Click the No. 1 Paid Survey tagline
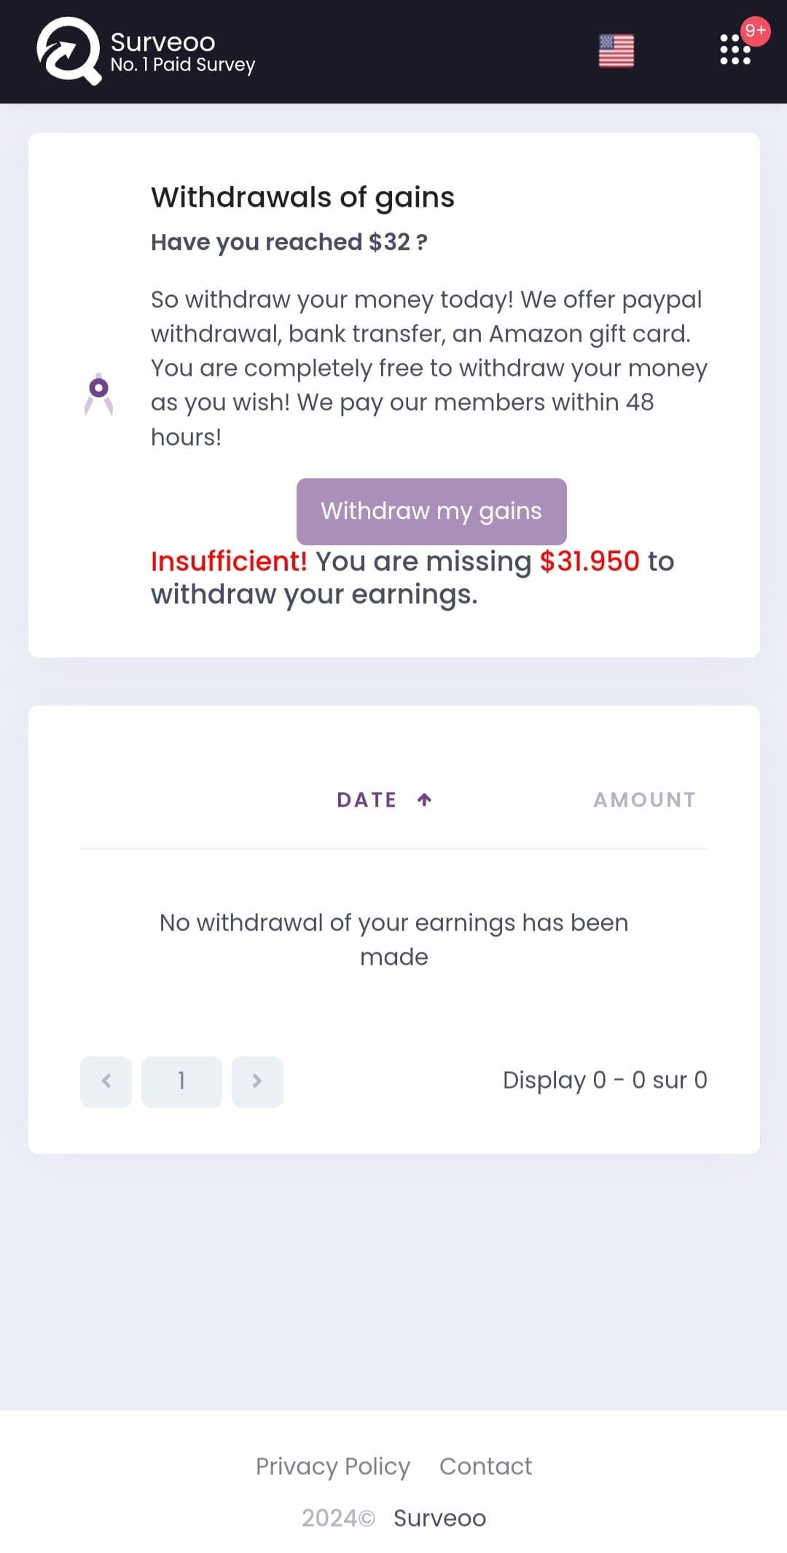Viewport: 787px width, 1553px height. (183, 65)
